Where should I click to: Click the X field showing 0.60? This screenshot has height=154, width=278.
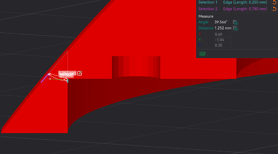222,34
